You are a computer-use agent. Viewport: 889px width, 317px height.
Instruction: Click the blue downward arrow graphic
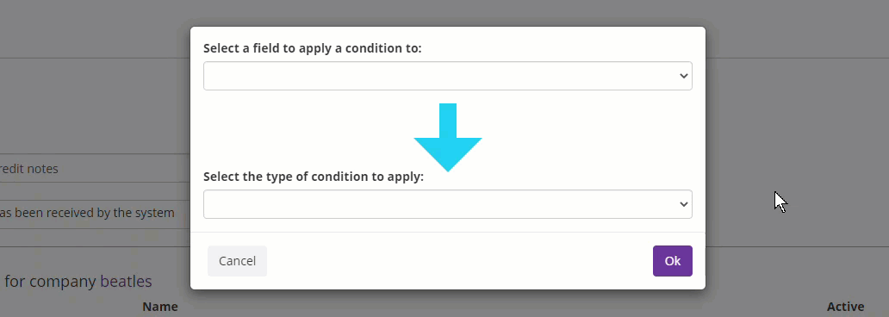[x=448, y=137]
